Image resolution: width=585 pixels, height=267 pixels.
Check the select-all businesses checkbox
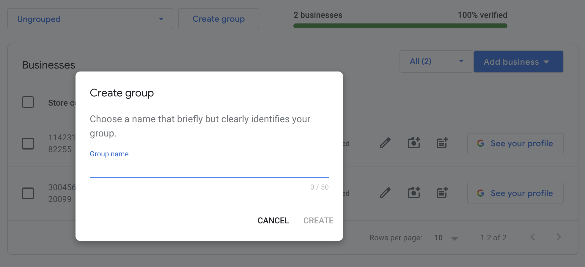click(28, 102)
